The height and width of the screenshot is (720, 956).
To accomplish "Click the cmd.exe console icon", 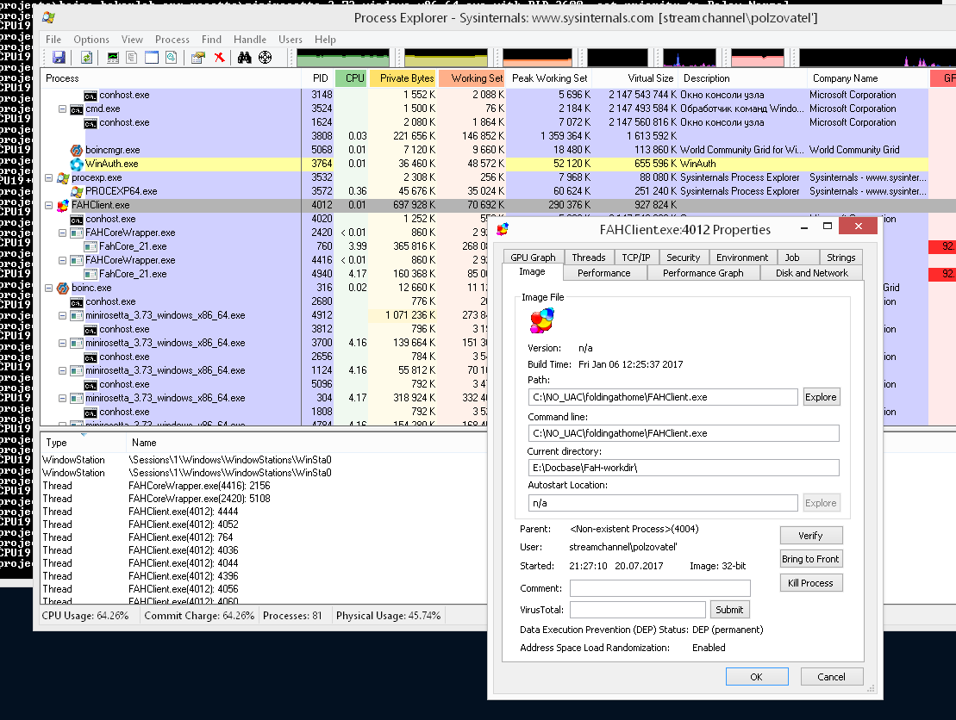I will [x=76, y=109].
